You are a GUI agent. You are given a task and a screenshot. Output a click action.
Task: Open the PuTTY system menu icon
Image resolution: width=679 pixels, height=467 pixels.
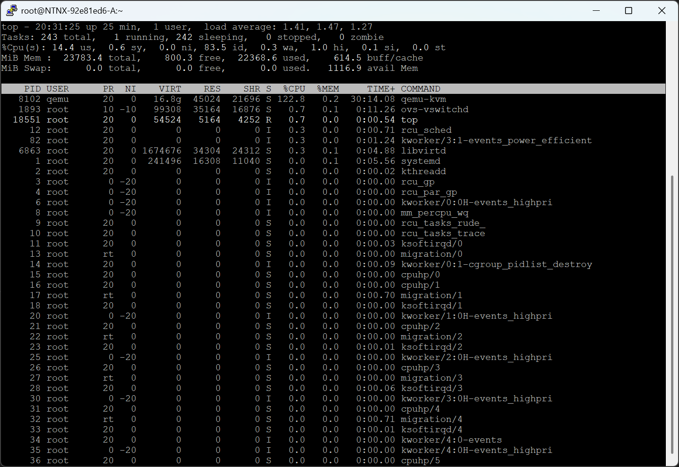tap(11, 10)
